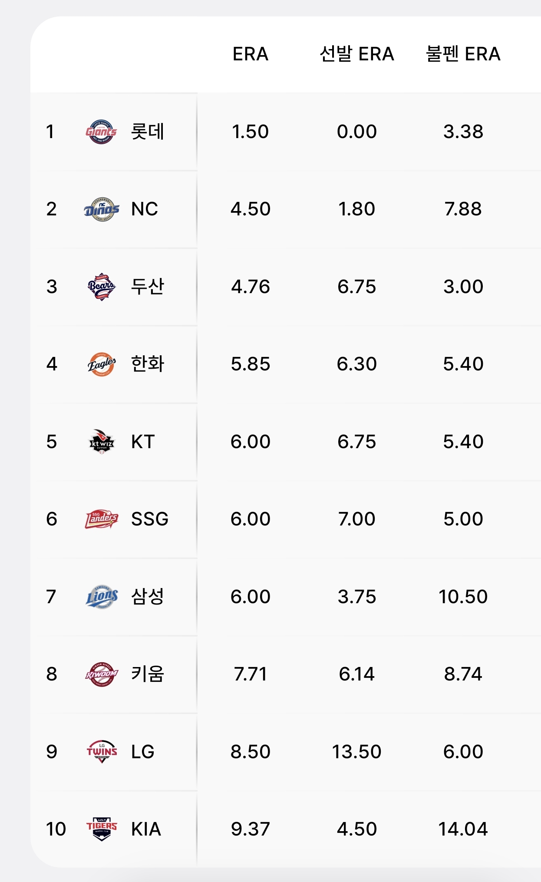Image resolution: width=541 pixels, height=882 pixels.
Task: Sort by the 선발 ERA column header
Action: 357,54
